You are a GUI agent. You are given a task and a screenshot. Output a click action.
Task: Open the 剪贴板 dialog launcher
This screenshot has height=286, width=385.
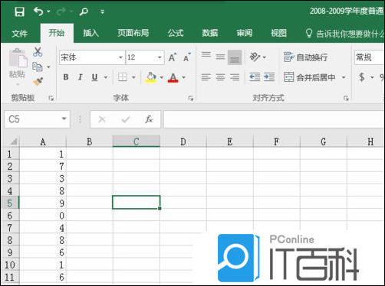coord(51,98)
